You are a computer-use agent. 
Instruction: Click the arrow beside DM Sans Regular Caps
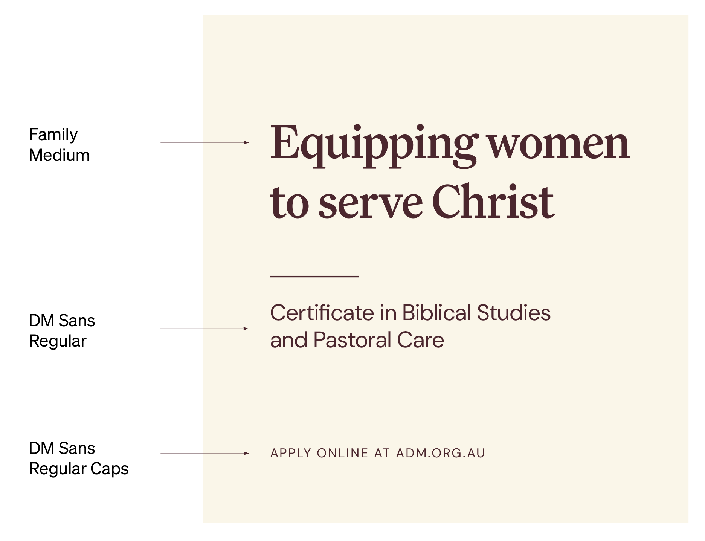tap(204, 453)
